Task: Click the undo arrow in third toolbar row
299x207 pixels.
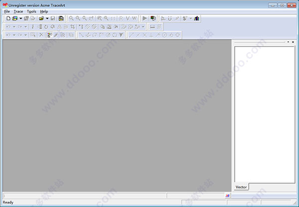Action: (x=8, y=35)
